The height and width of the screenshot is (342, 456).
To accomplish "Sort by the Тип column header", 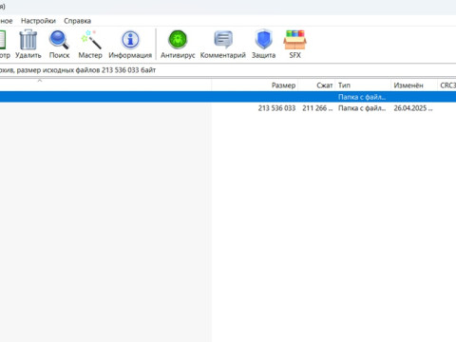I will 344,85.
